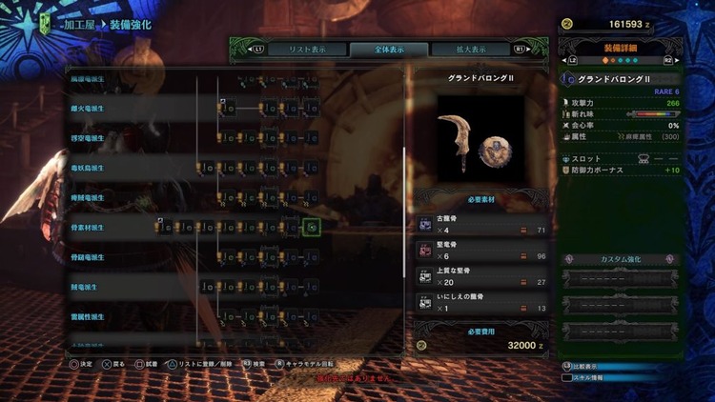Screen dimensions: 715x402
Task: Click the 堅竜骨 material icon
Action: coord(425,250)
